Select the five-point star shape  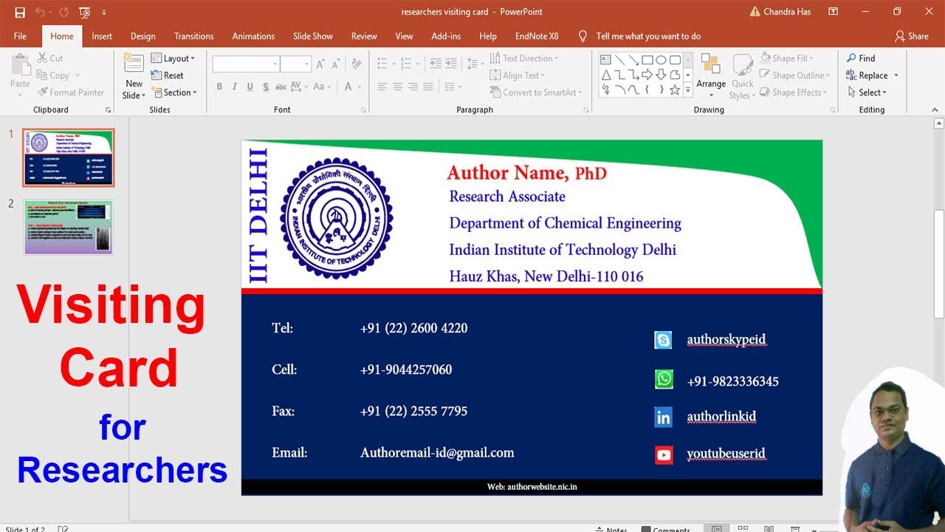coord(675,89)
